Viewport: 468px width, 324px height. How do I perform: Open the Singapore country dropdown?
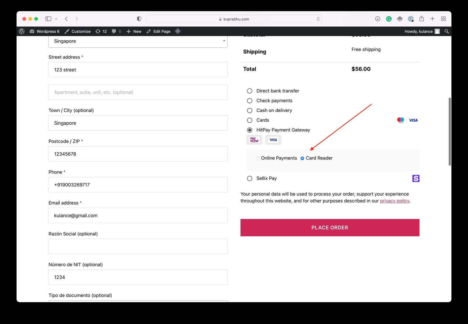coord(138,41)
